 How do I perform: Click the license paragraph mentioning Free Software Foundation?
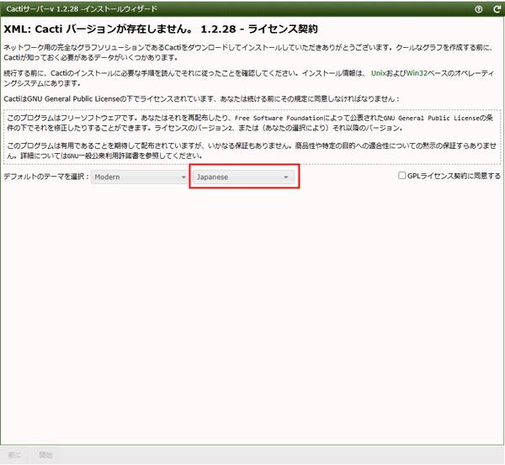click(250, 123)
